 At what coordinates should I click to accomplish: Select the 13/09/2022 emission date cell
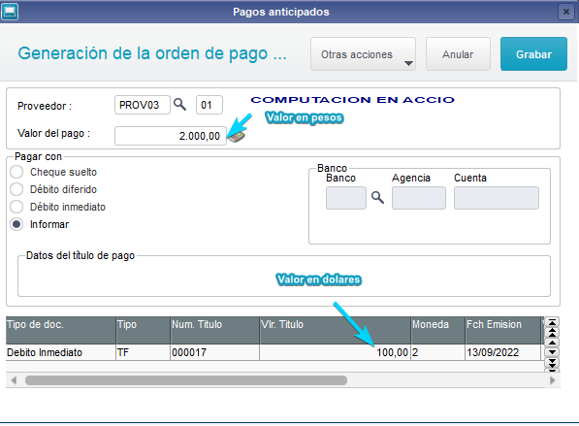pos(503,352)
